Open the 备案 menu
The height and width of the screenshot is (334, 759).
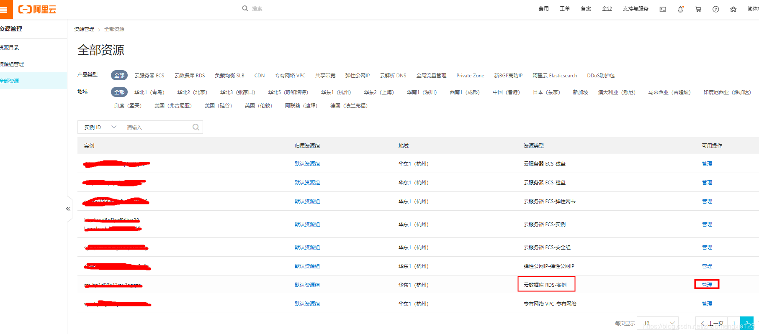tap(586, 9)
